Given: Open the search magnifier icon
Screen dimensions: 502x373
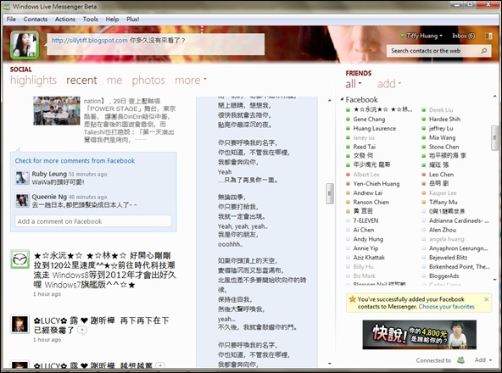Looking at the screenshot, I should [483, 51].
